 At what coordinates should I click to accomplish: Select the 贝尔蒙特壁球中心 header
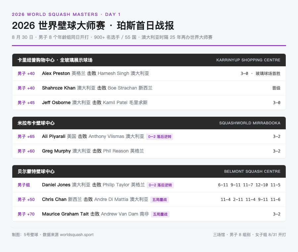[x=36, y=171]
